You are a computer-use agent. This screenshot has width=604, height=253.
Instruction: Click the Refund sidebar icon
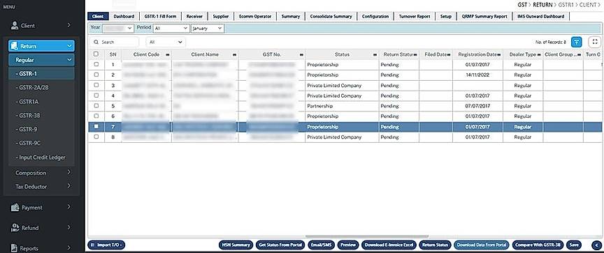(x=15, y=228)
